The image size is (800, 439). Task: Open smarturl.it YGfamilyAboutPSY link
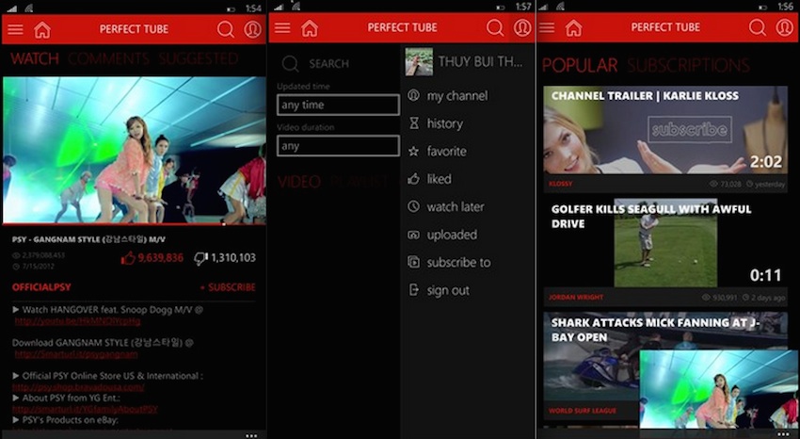(x=85, y=409)
